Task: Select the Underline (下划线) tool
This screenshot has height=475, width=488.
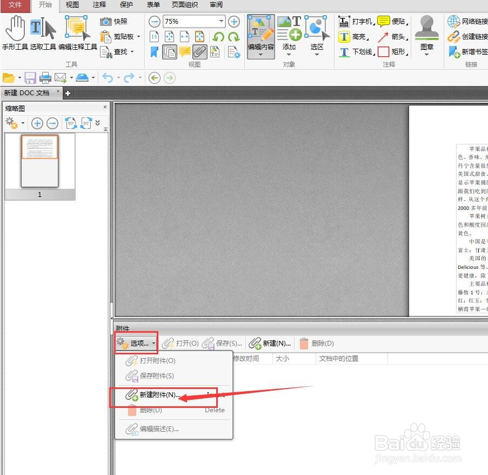Action: click(x=357, y=52)
